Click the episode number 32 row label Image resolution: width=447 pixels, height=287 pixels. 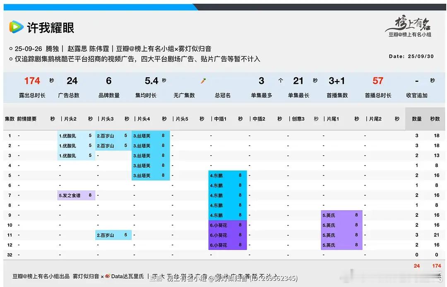[10, 255]
